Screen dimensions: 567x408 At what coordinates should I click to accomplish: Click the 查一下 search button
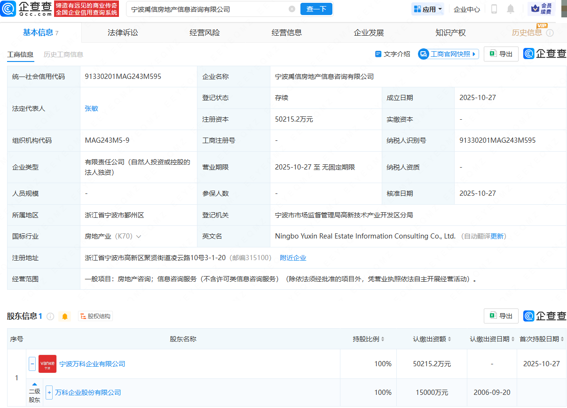316,9
